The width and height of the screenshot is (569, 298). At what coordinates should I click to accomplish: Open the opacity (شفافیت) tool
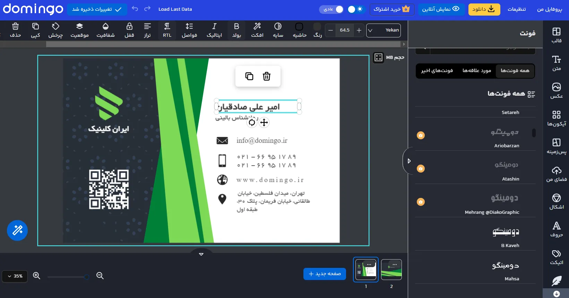[105, 30]
